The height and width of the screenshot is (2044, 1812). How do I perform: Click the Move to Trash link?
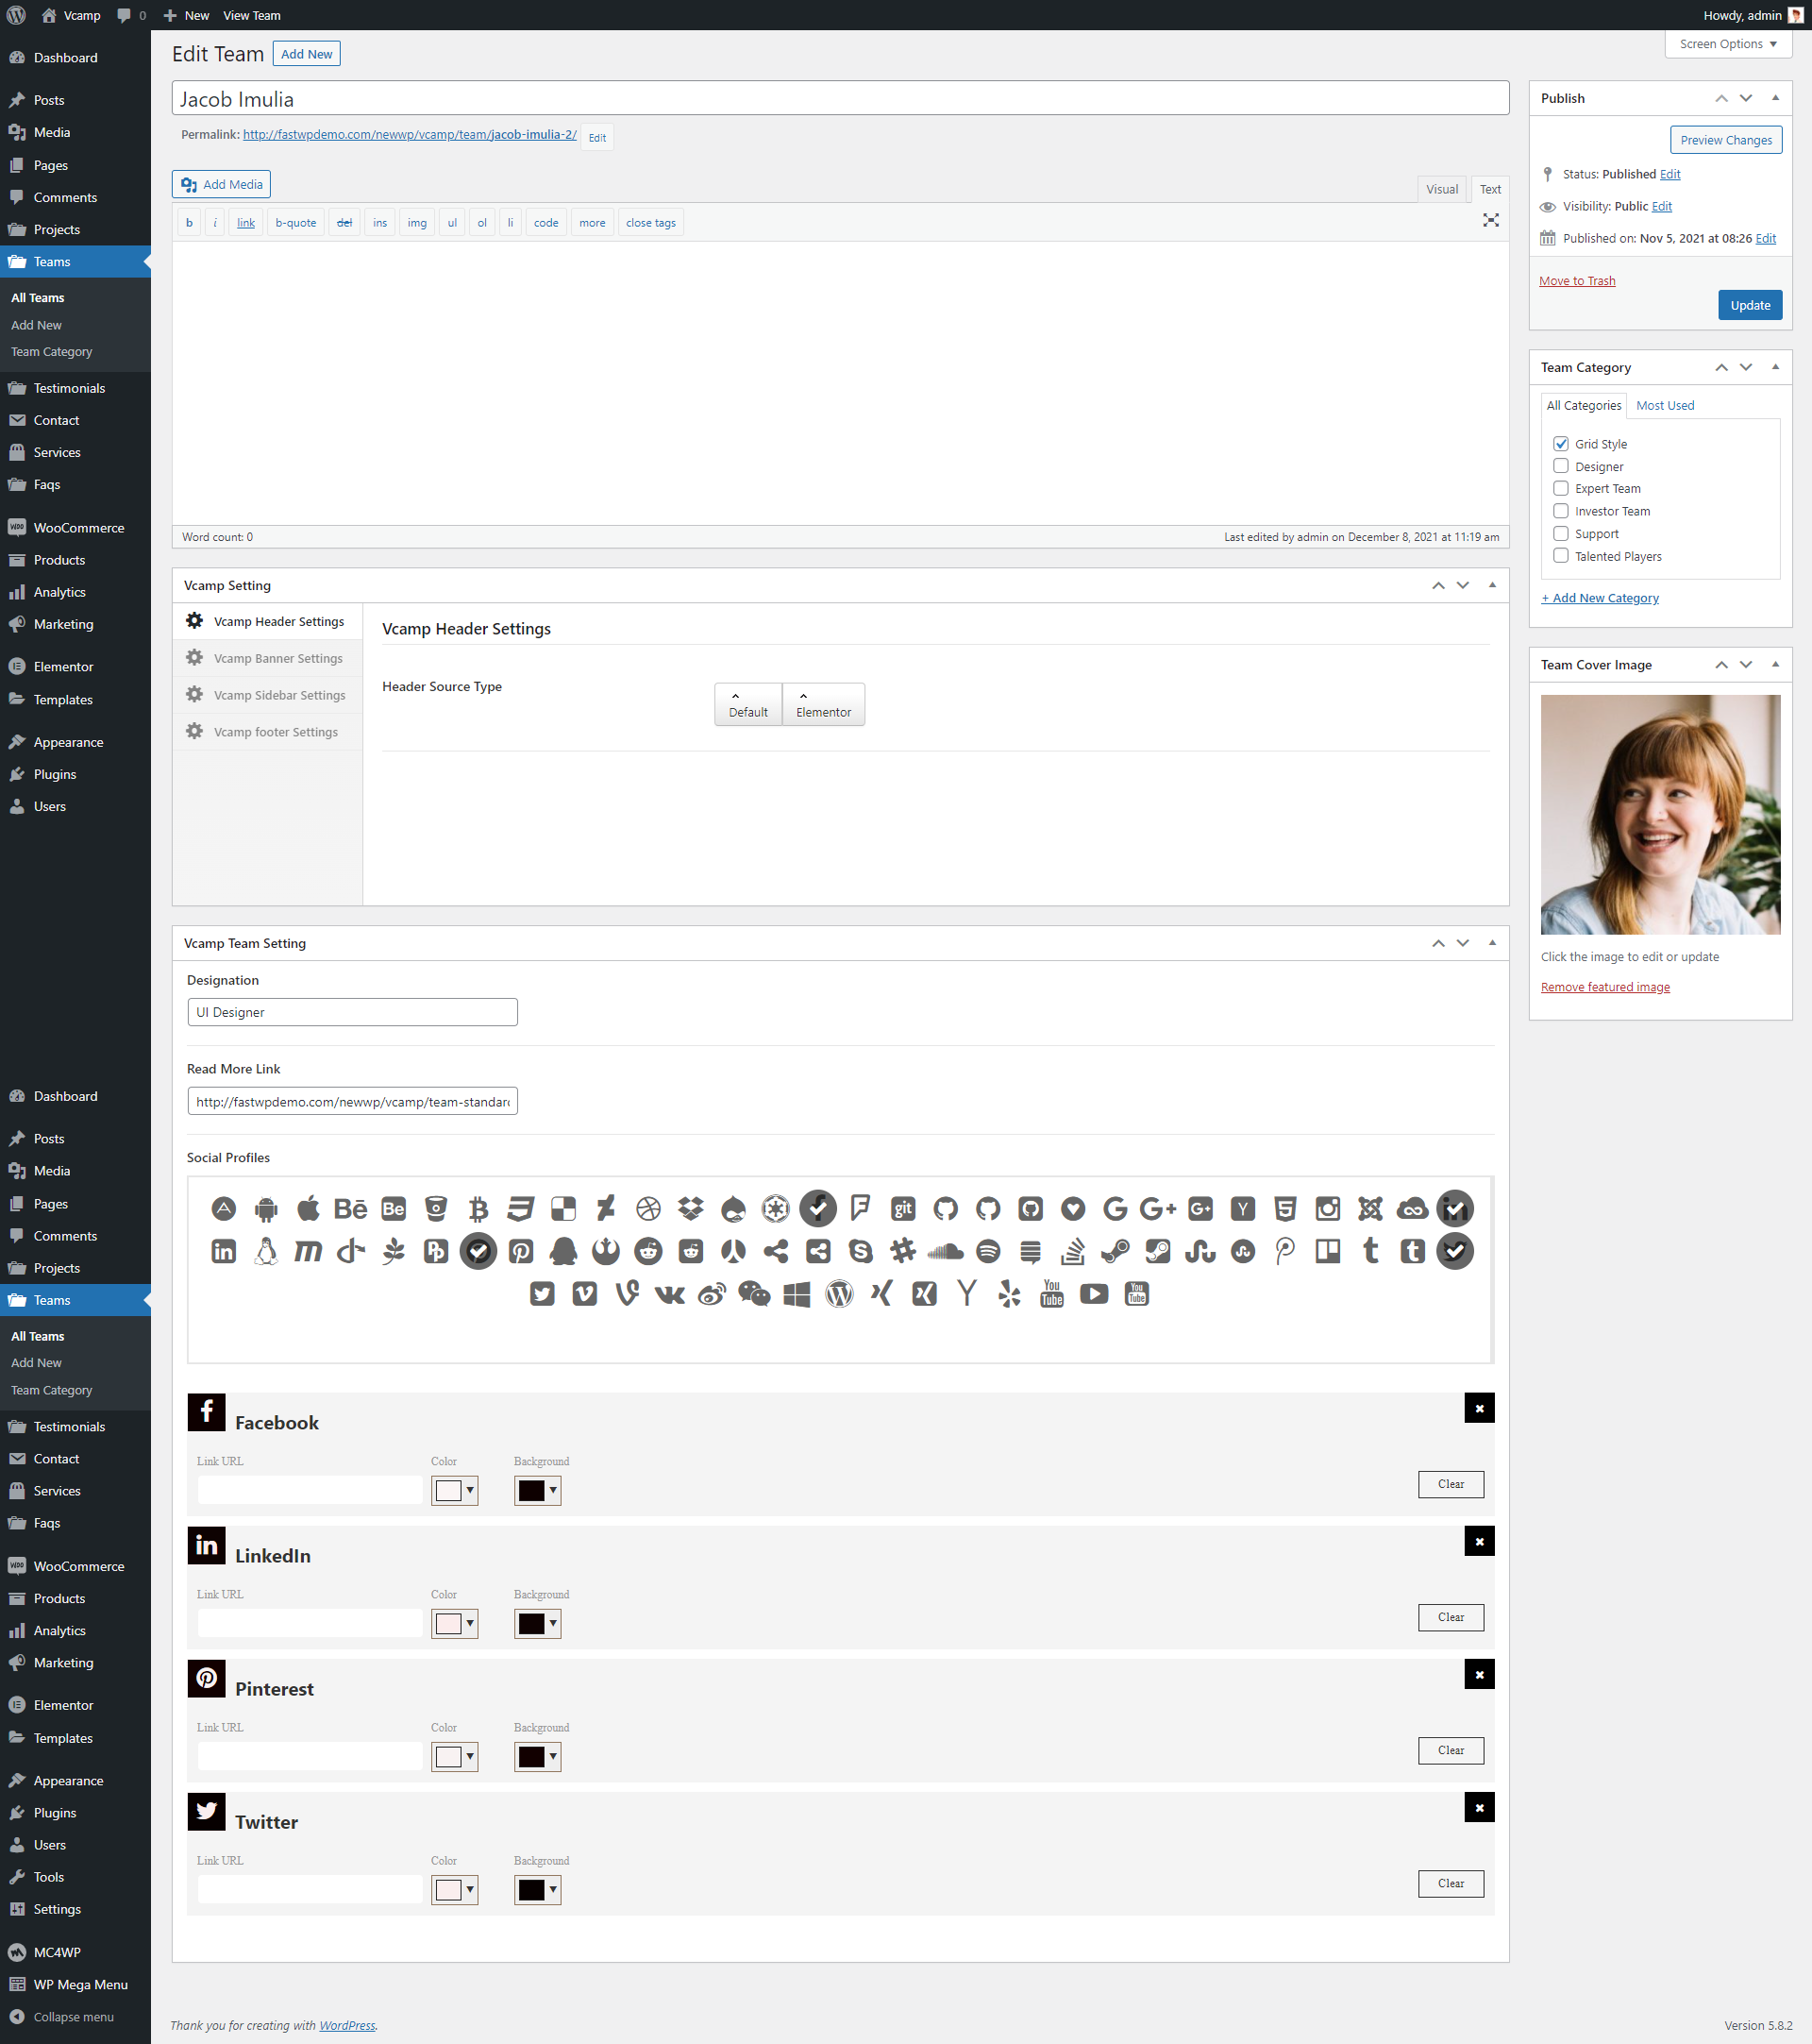(x=1576, y=281)
